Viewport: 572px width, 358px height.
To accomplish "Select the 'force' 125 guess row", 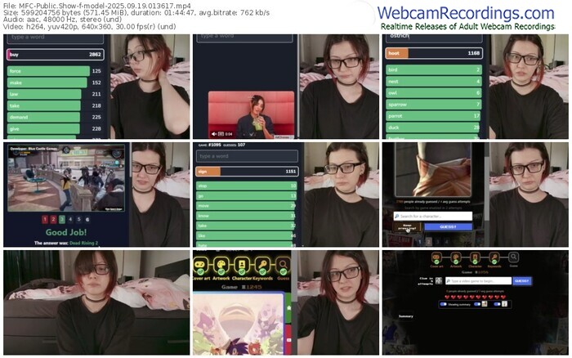I will 55,71.
